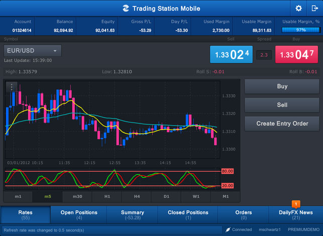Tap the 12:55 time axis label
Image resolution: width=323 pixels, height=236 pixels.
tap(115, 163)
